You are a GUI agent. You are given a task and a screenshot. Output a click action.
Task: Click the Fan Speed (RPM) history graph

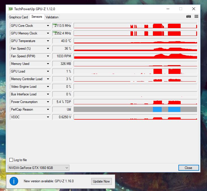(x=135, y=56)
